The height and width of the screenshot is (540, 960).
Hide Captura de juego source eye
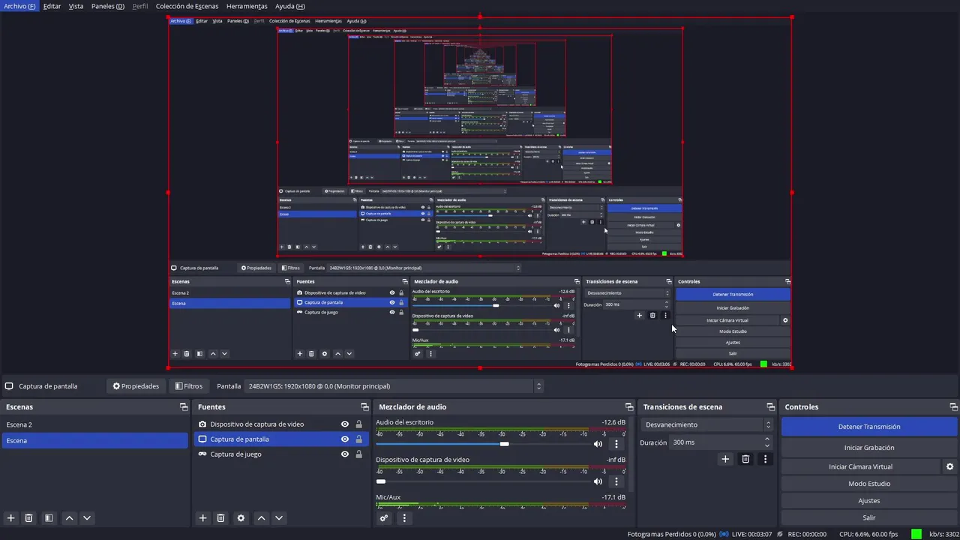click(345, 454)
